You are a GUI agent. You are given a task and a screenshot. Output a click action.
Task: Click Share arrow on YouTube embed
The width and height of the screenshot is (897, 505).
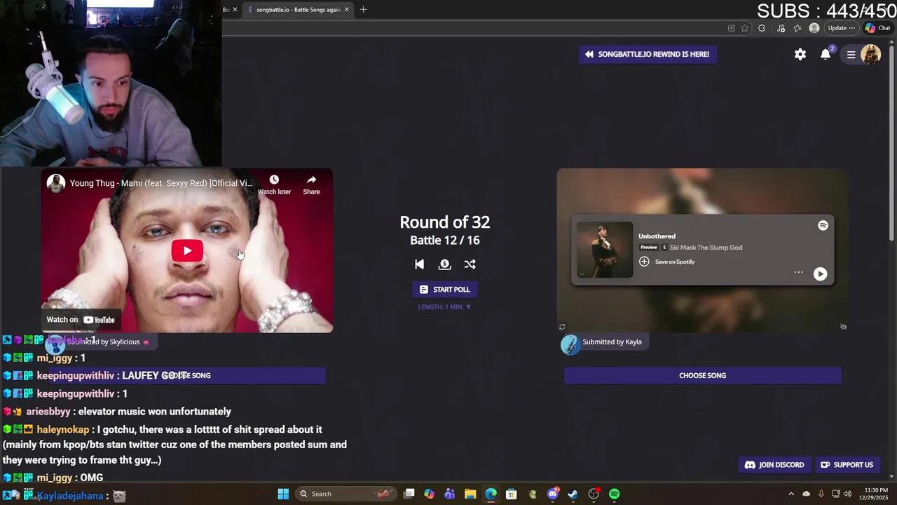(311, 180)
